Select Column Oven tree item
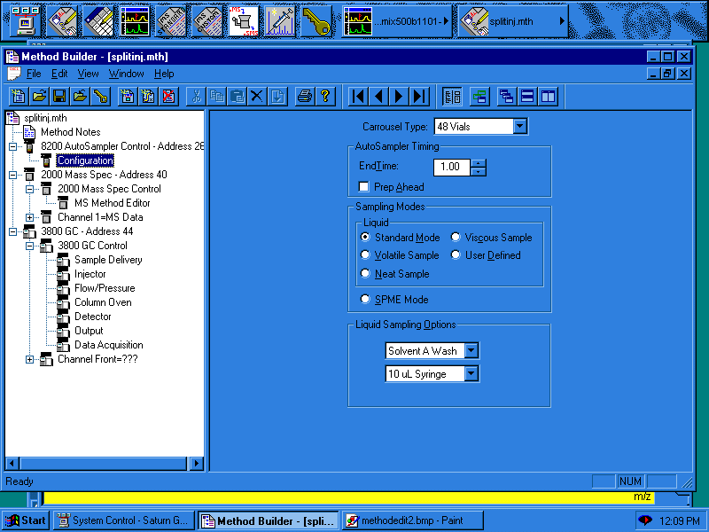Viewport: 709px width, 532px height. 103,302
